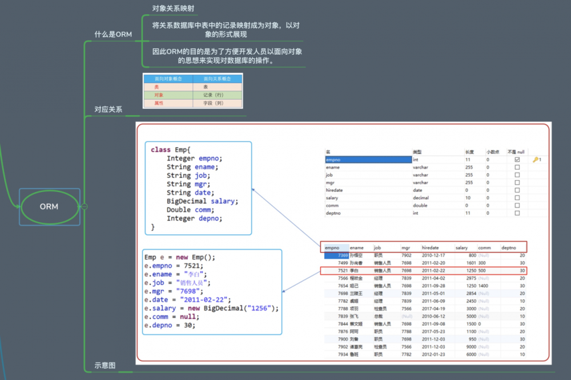Click the Emp object instantiation code block
571x380 pixels.
[211, 291]
